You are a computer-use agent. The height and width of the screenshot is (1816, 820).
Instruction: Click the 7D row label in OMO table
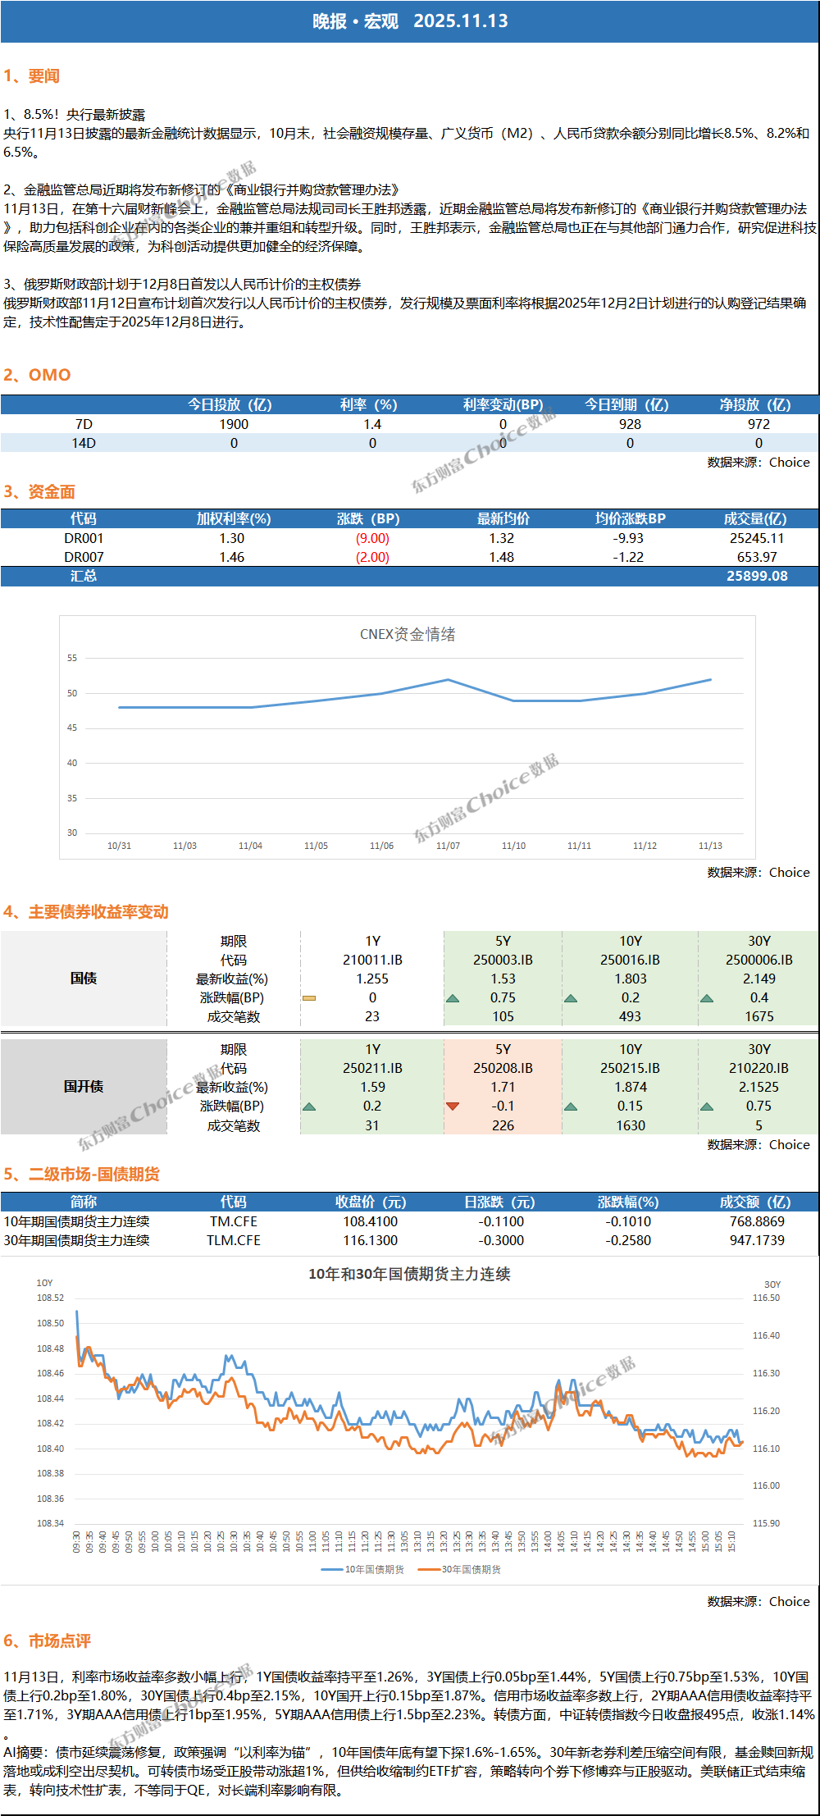click(x=84, y=424)
